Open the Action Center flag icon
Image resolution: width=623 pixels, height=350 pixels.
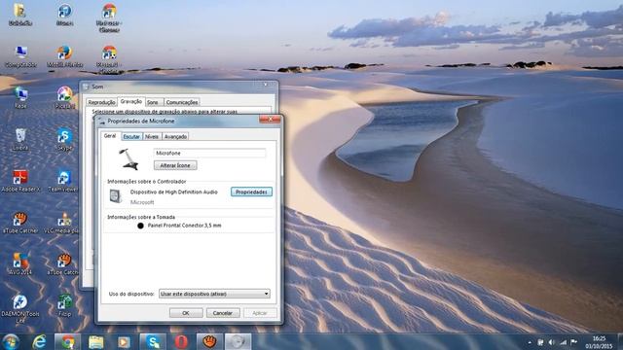coord(573,342)
